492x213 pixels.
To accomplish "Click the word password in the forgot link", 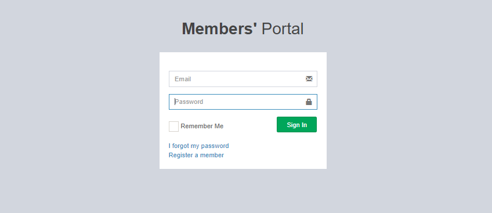I will pyautogui.click(x=215, y=146).
